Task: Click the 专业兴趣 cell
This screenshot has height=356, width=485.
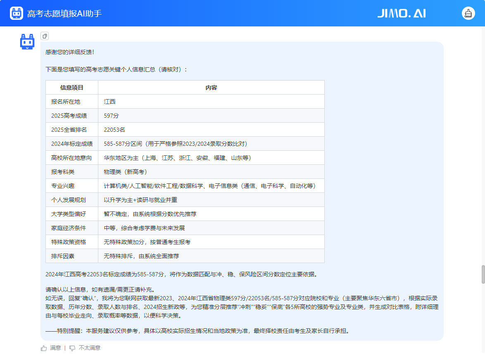Action: (x=72, y=185)
